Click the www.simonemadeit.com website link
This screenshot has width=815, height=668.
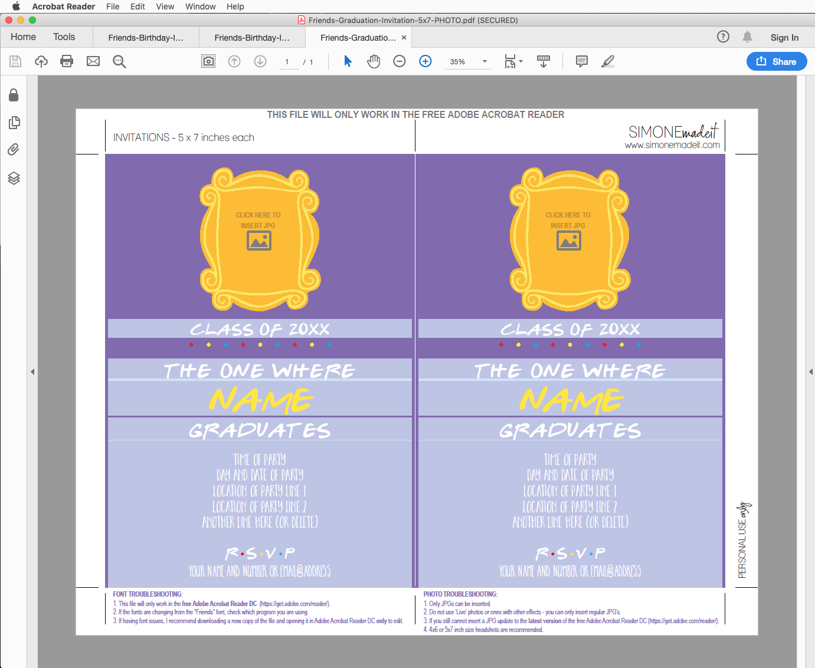point(672,145)
